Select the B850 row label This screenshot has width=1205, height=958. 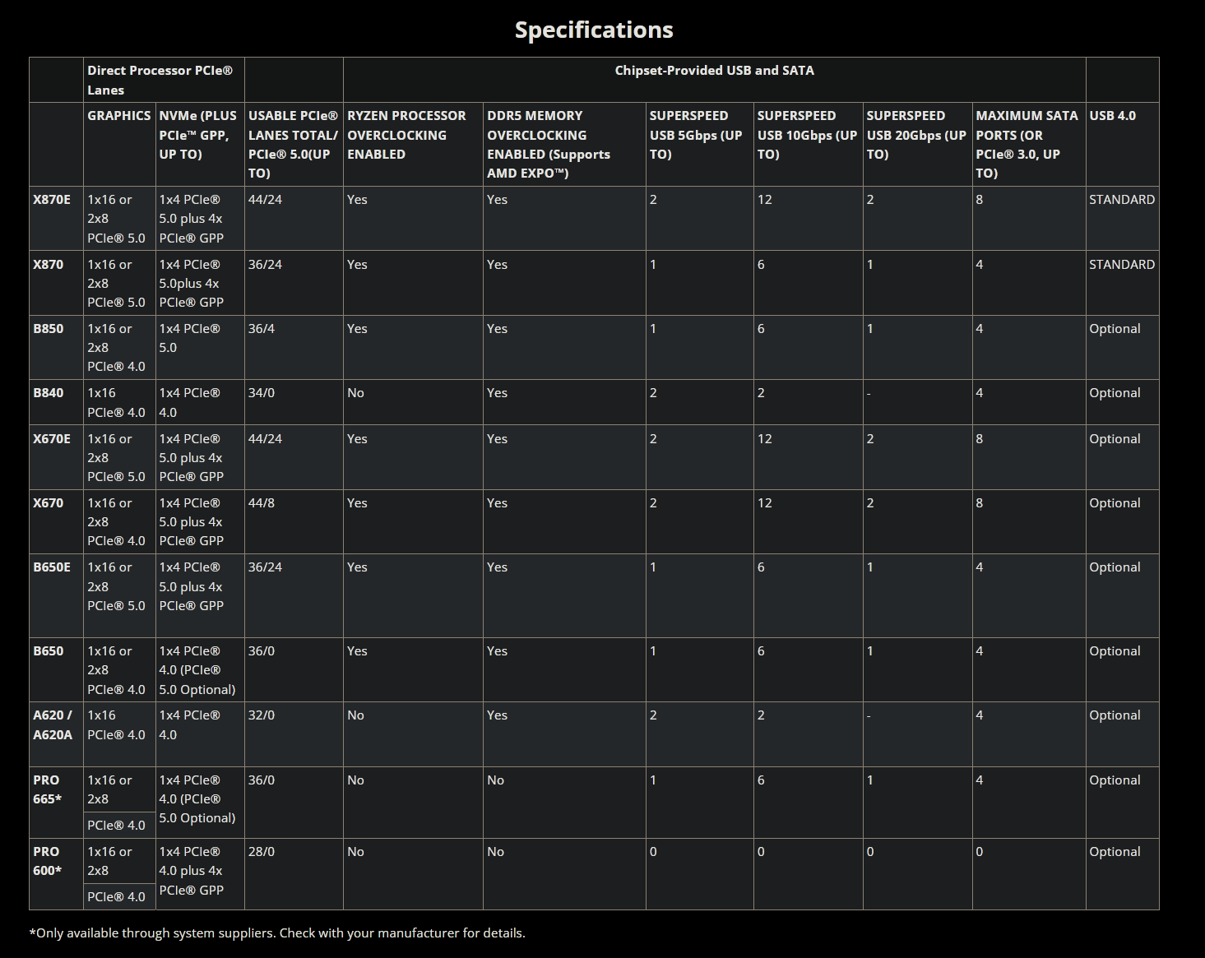click(x=48, y=329)
